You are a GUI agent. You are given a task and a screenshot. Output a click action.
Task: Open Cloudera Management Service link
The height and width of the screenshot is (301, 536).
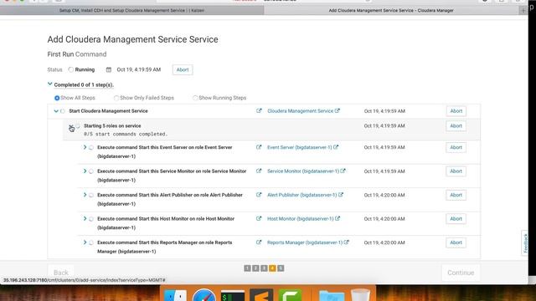pos(300,111)
